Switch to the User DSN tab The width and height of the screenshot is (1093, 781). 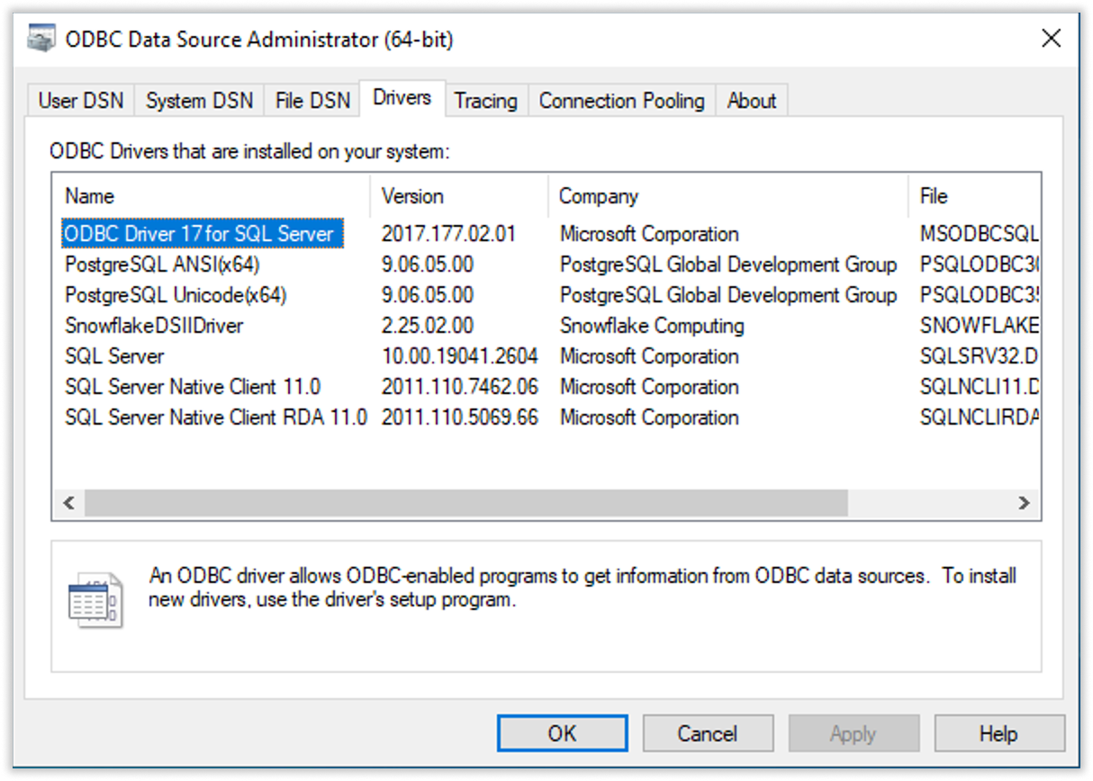(81, 101)
